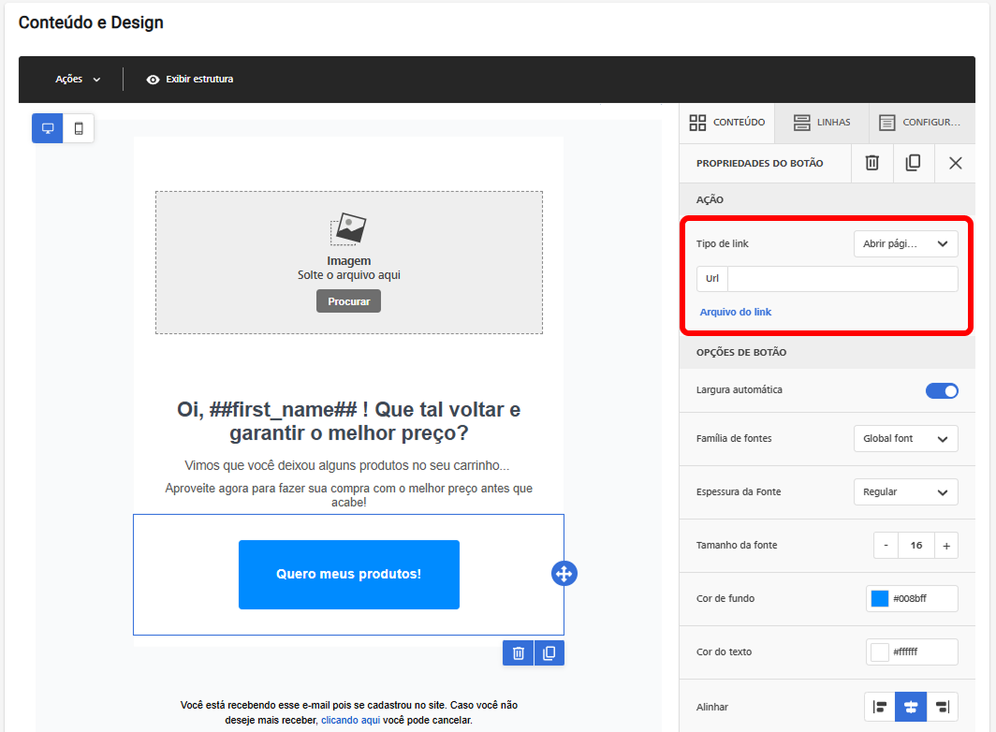Delete the selected row with the trash icon below the canvas
Viewport: 996px width, 732px height.
coord(519,653)
